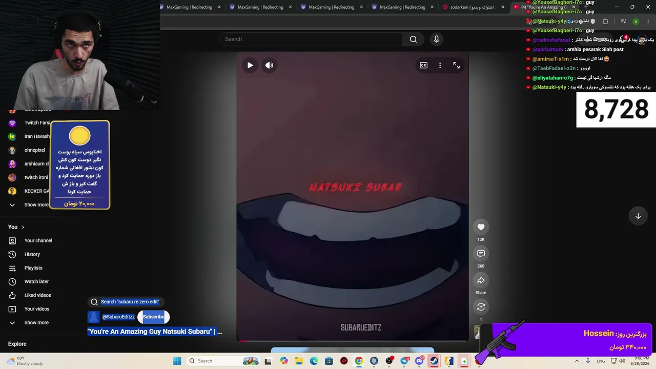Click the Explore heading in sidebar
This screenshot has width=656, height=369.
[x=17, y=344]
